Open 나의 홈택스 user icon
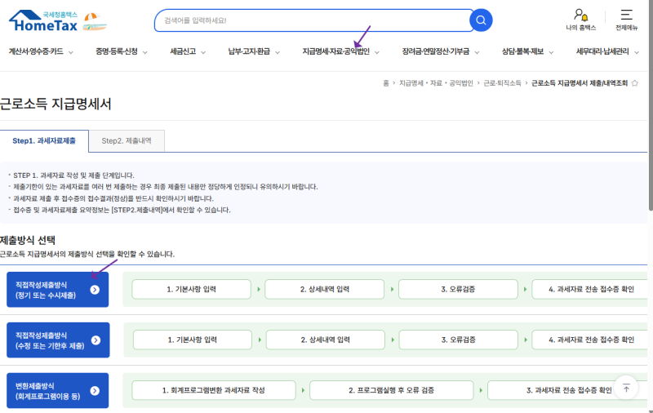This screenshot has height=413, width=653. pyautogui.click(x=580, y=16)
